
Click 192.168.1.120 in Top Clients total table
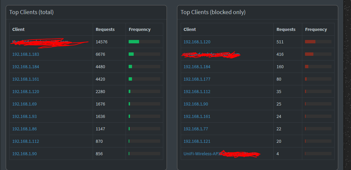pos(26,91)
